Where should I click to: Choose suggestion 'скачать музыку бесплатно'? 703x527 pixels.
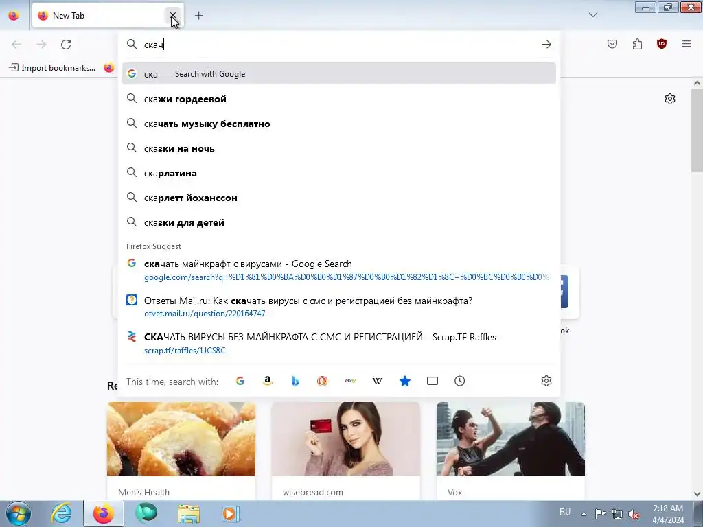(339, 124)
